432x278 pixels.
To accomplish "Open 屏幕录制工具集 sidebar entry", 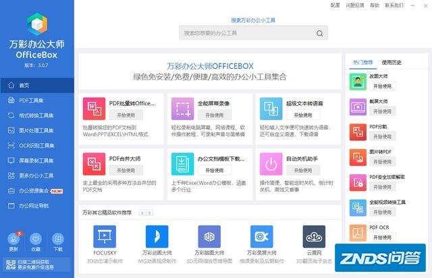I will (x=37, y=161).
